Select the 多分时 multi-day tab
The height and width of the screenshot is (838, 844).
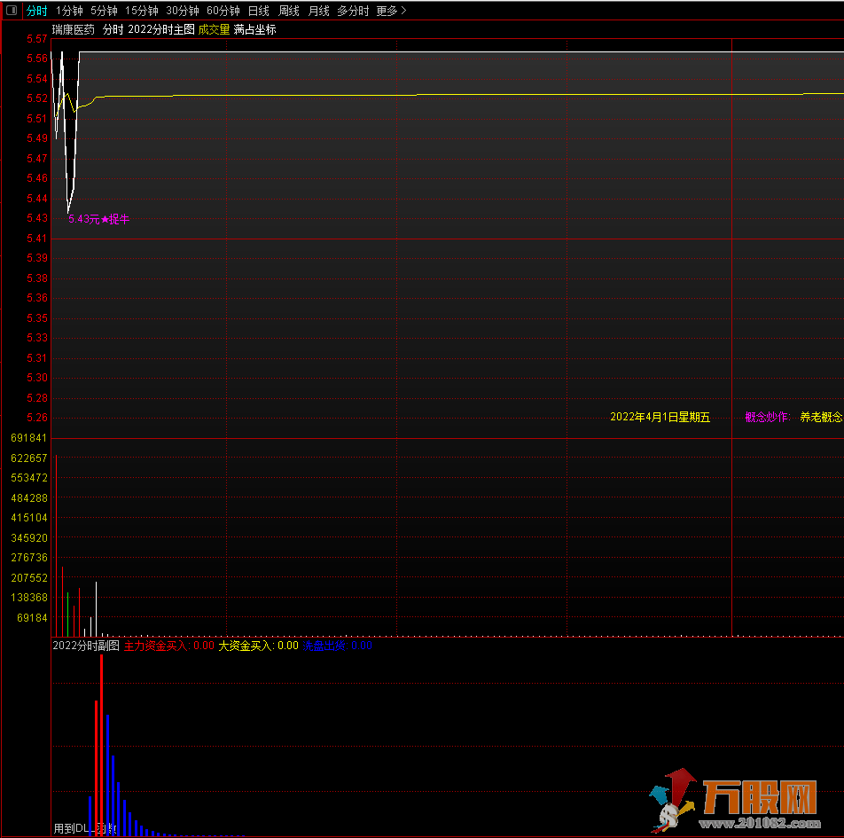[353, 11]
